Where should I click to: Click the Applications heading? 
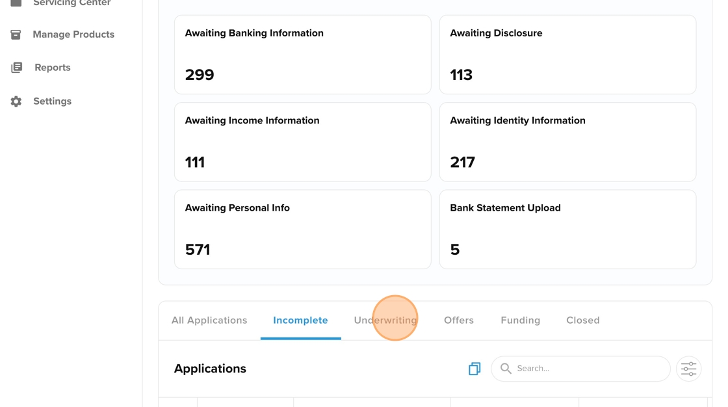[x=210, y=369]
